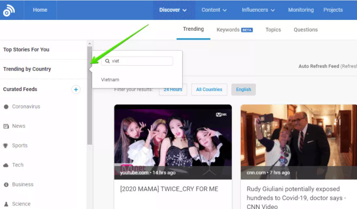Expand the Influencers dropdown menu
357x209 pixels.
[x=258, y=10]
